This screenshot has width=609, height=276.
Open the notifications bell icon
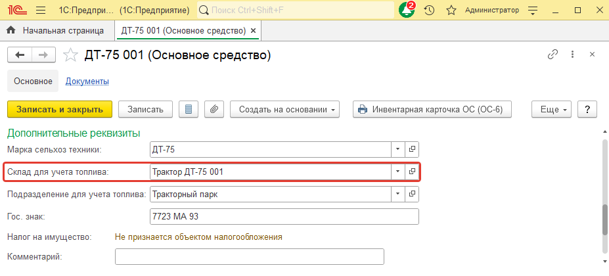pyautogui.click(x=407, y=11)
